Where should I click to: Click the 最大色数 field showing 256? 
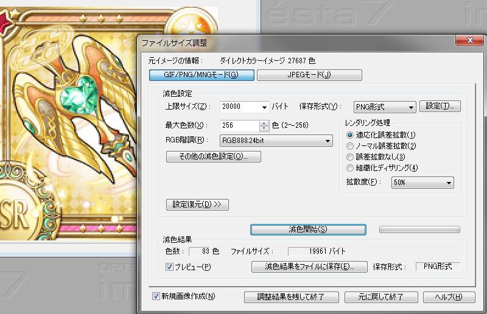(239, 125)
